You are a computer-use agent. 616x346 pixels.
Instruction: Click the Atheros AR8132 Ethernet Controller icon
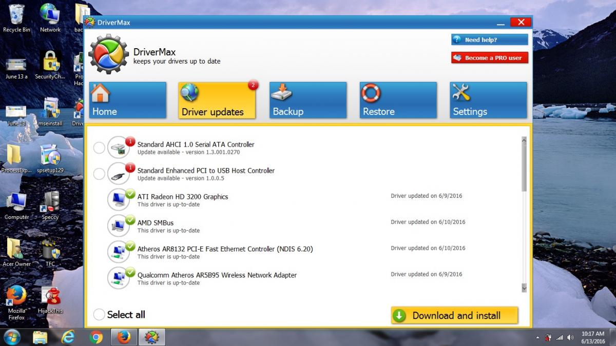point(119,252)
